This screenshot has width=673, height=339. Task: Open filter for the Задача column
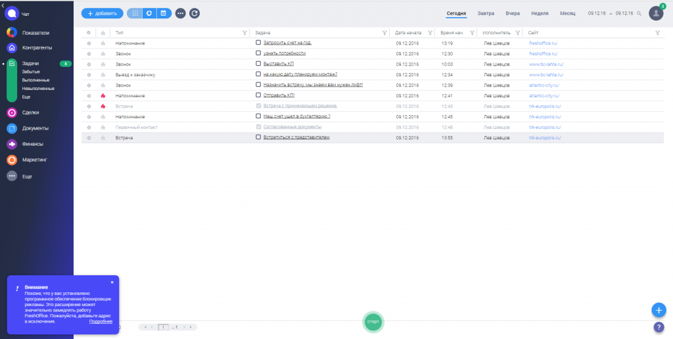pos(384,33)
